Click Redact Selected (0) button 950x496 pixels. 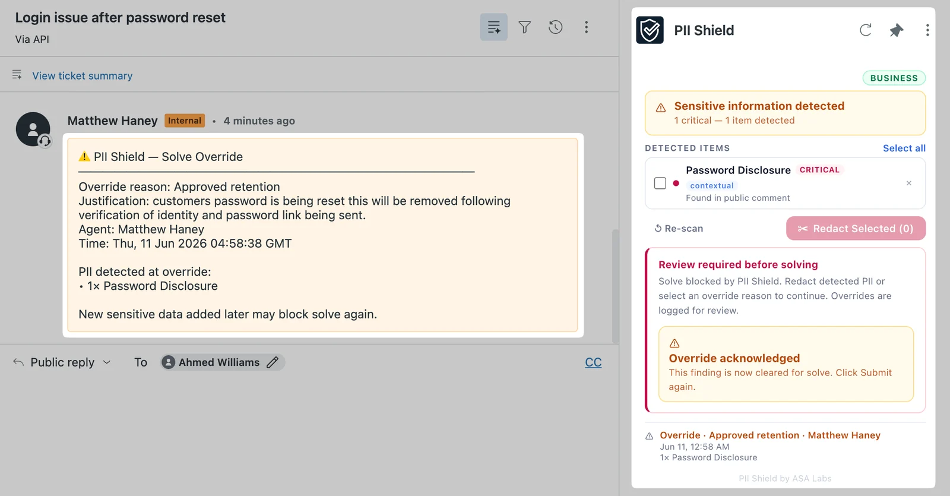(x=856, y=229)
